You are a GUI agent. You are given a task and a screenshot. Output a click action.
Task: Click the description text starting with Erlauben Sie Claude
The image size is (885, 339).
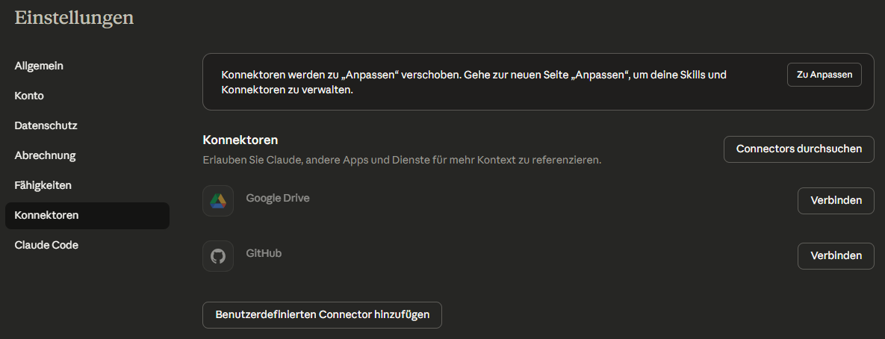click(x=402, y=160)
